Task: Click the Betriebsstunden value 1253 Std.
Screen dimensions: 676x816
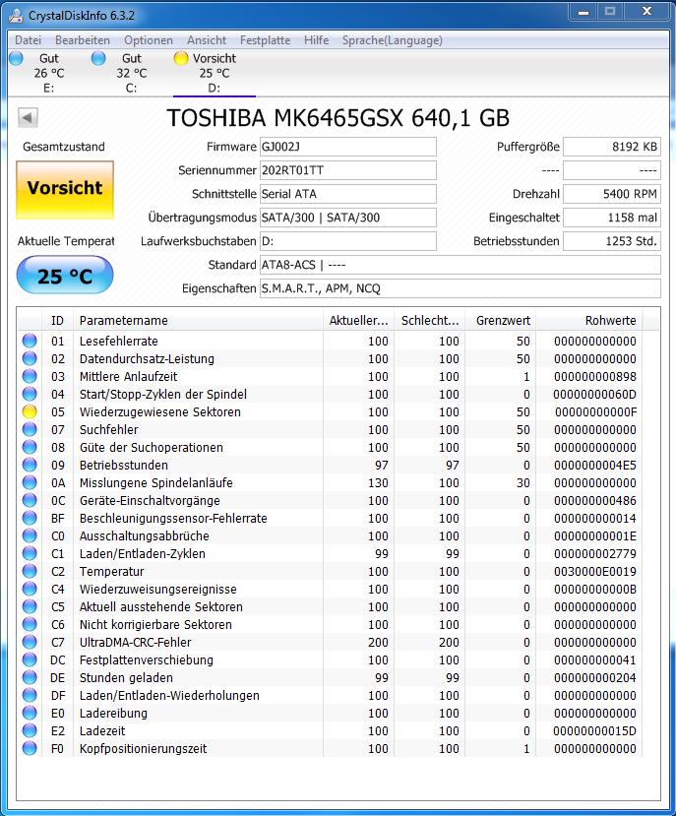Action: tap(612, 241)
